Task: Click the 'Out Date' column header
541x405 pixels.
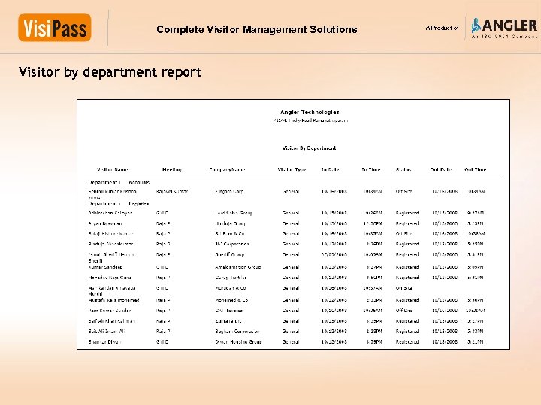Action: tap(440, 169)
